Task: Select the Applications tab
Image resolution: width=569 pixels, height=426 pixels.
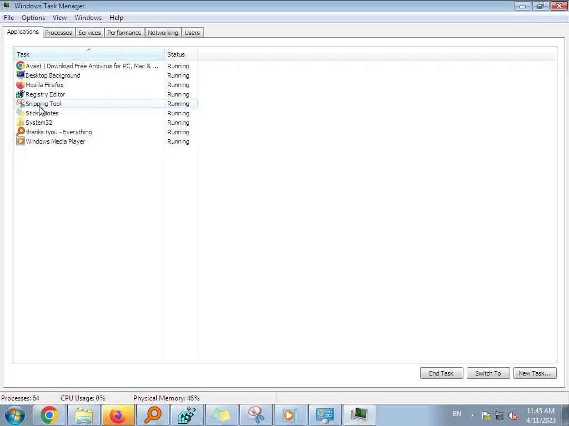Action: click(x=23, y=32)
